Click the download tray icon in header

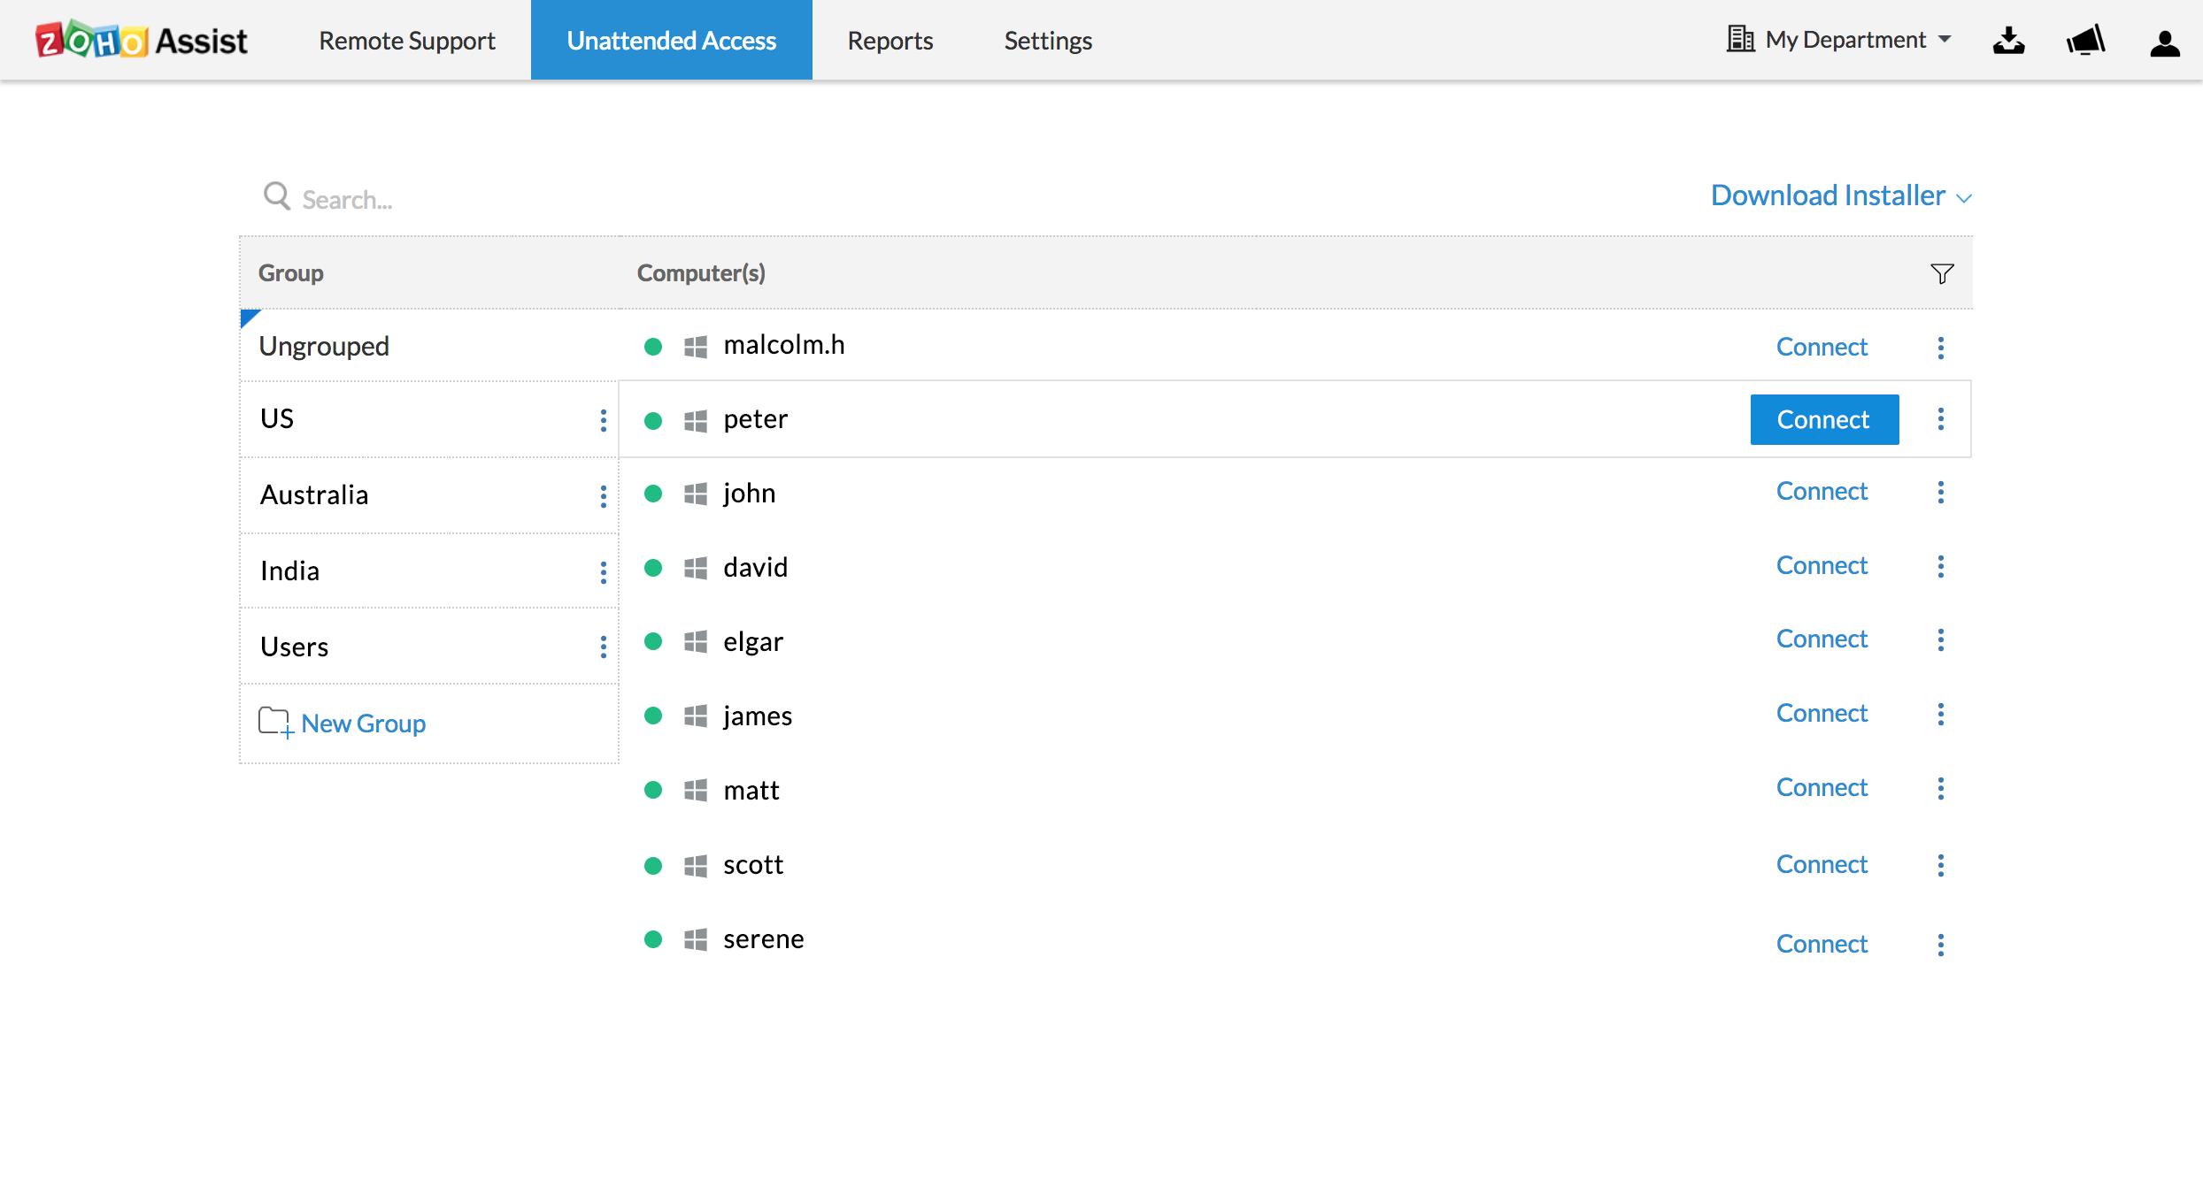pyautogui.click(x=2008, y=41)
